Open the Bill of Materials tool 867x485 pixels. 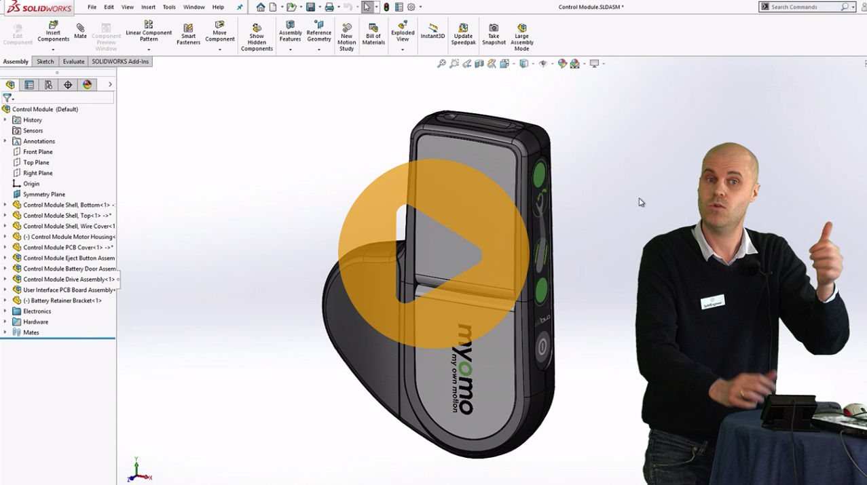pos(373,34)
